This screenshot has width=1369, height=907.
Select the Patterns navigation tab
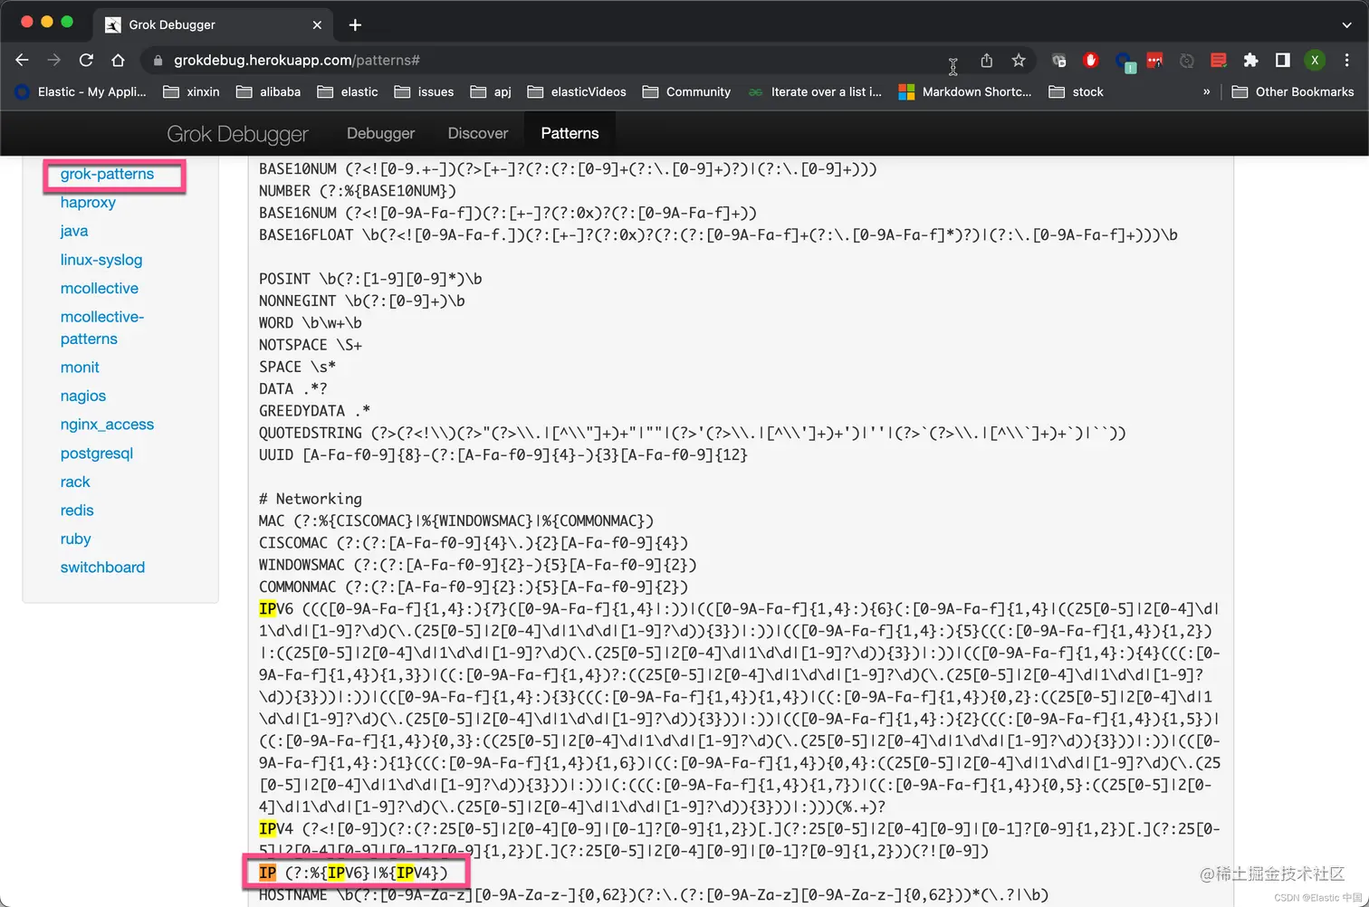tap(570, 133)
